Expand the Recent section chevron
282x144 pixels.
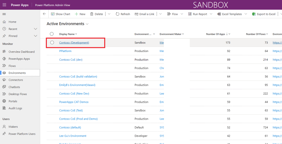36,29
